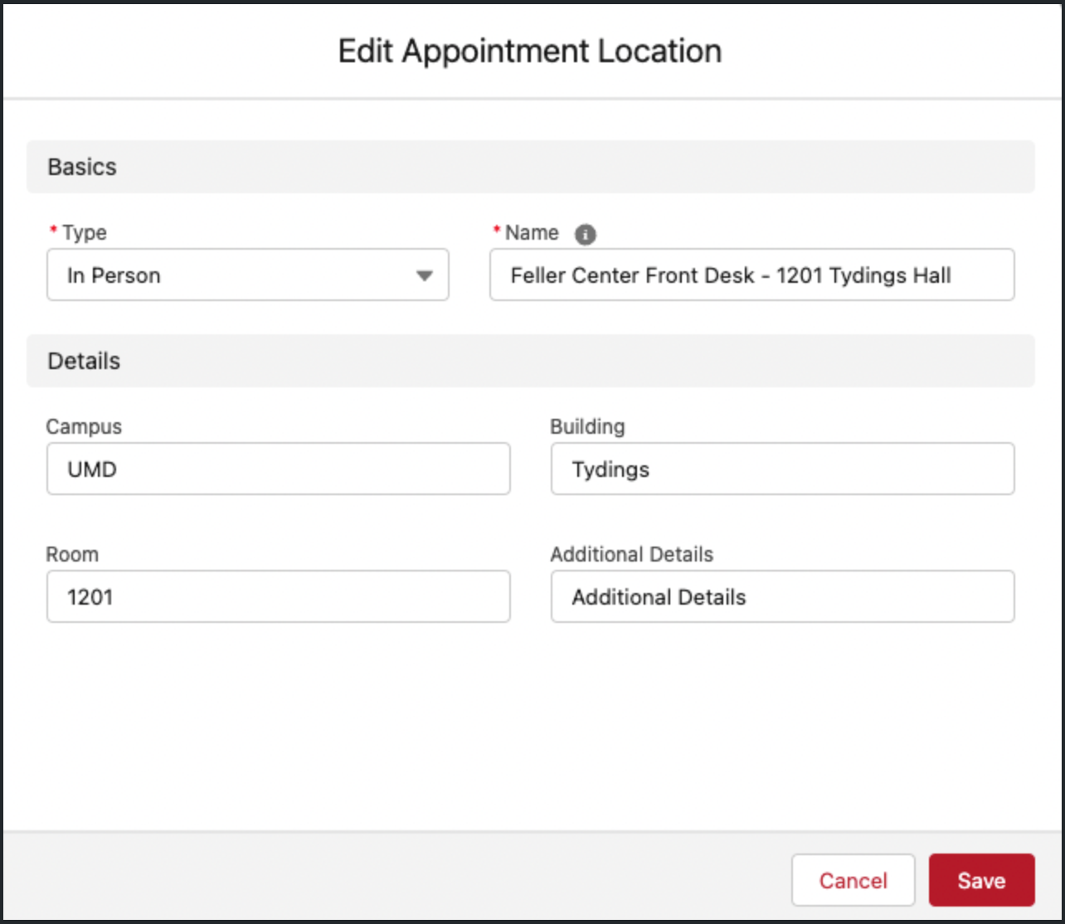
Task: Click the Room field showing 1201
Action: coord(278,596)
